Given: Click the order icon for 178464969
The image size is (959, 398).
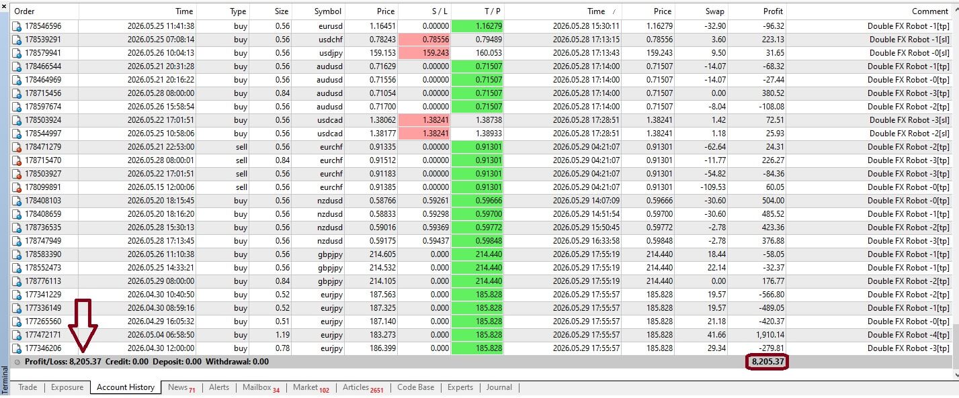Looking at the screenshot, I should pos(17,80).
